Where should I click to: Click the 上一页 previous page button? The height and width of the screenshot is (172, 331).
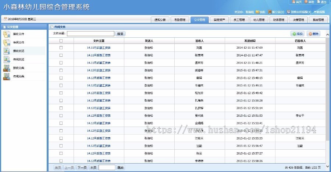[69, 168]
